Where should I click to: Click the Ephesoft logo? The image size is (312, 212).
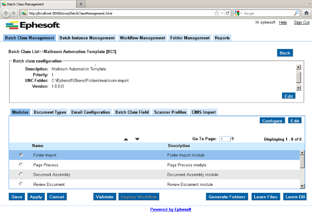33,25
